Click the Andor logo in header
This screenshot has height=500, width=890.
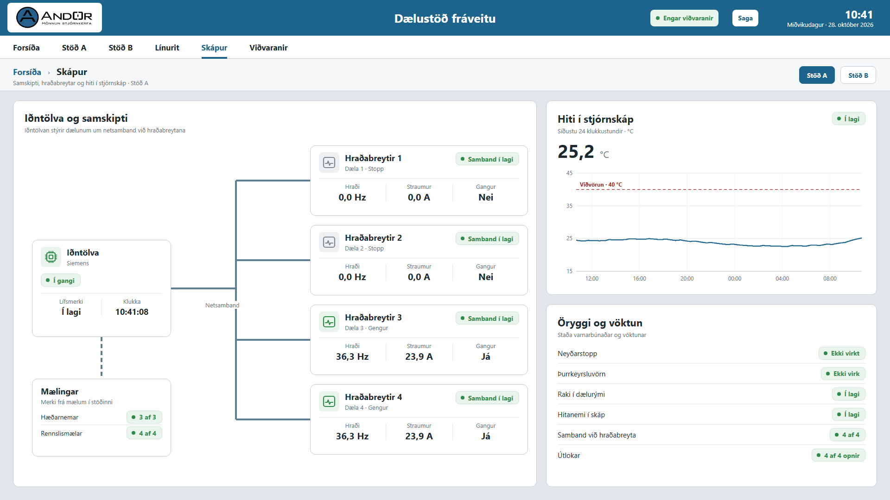(55, 18)
